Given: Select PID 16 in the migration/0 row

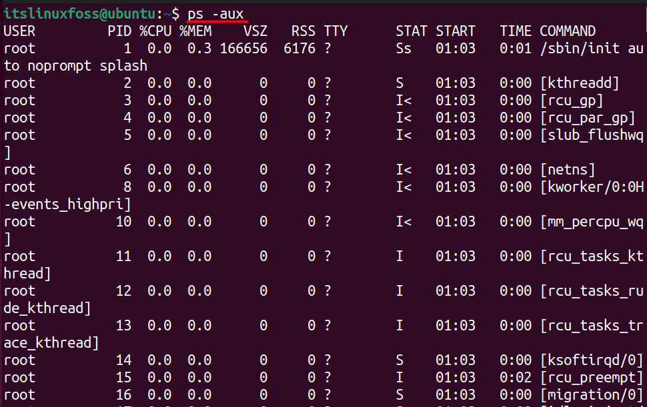Looking at the screenshot, I should pos(123,395).
